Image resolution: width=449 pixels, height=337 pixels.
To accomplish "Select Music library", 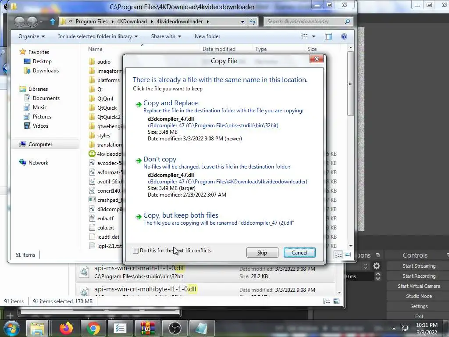I will (x=39, y=108).
